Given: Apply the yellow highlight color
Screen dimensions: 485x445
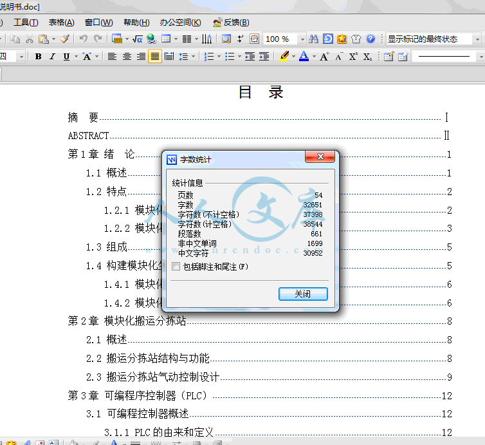Looking at the screenshot, I should pyautogui.click(x=284, y=57).
